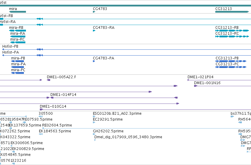Click the Hs6st-PB protein label
The image size is (251, 165).
[x=10, y=46]
